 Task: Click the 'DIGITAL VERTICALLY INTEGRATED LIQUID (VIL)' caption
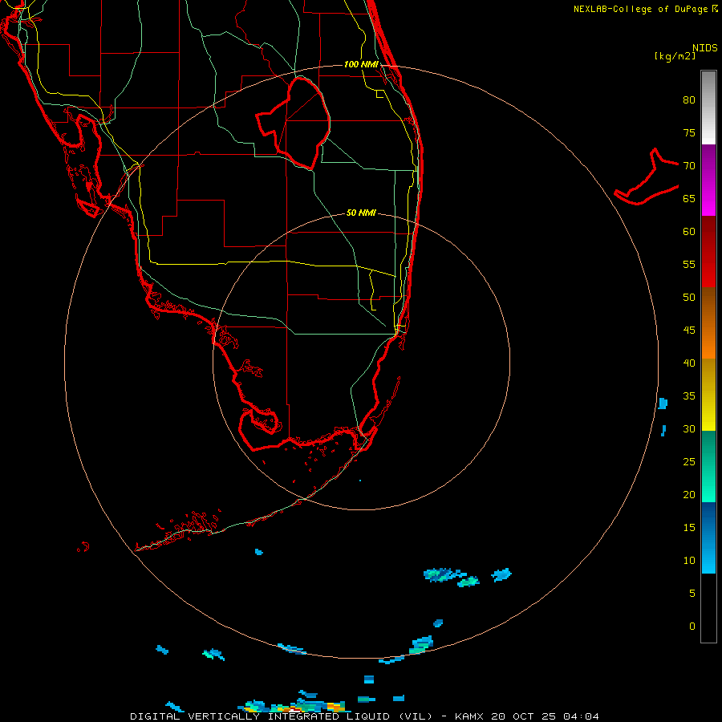point(282,716)
